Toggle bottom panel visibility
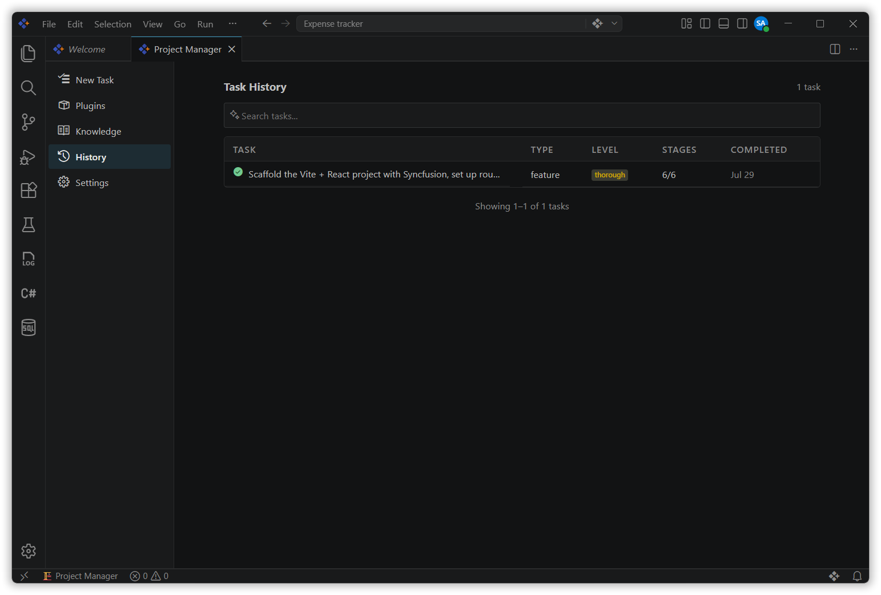The height and width of the screenshot is (595, 881). click(723, 23)
